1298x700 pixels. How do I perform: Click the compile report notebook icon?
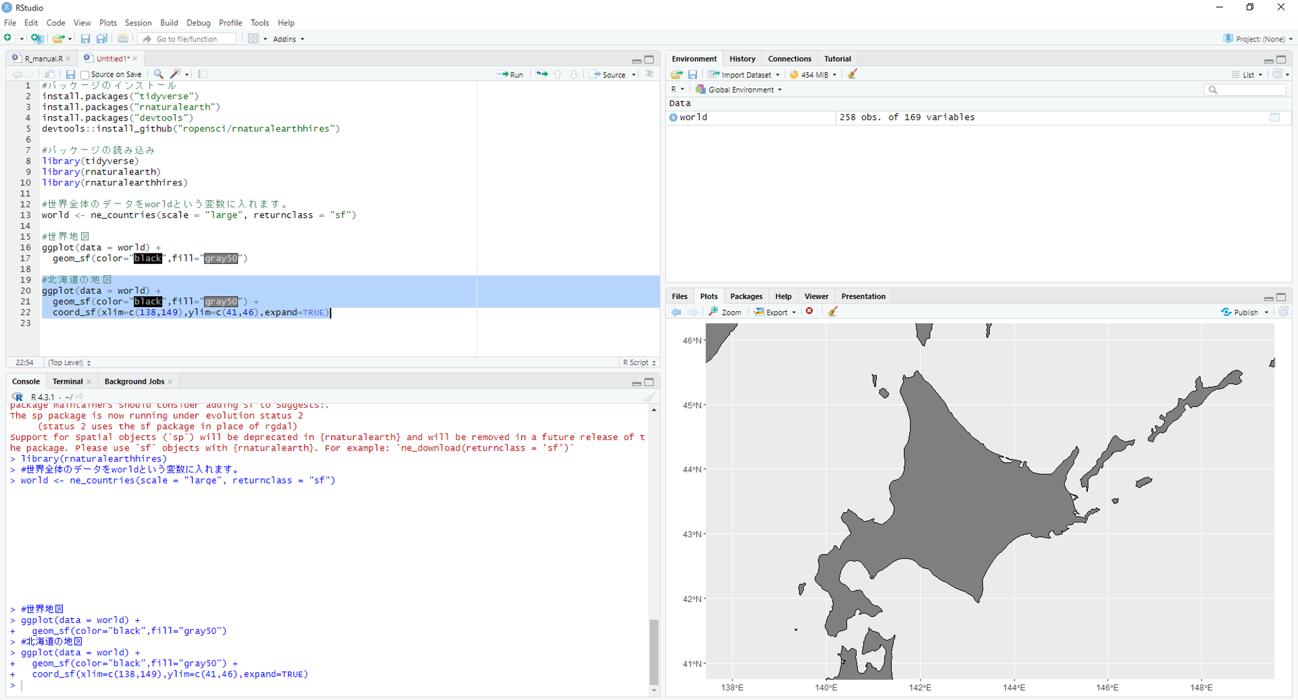(203, 75)
